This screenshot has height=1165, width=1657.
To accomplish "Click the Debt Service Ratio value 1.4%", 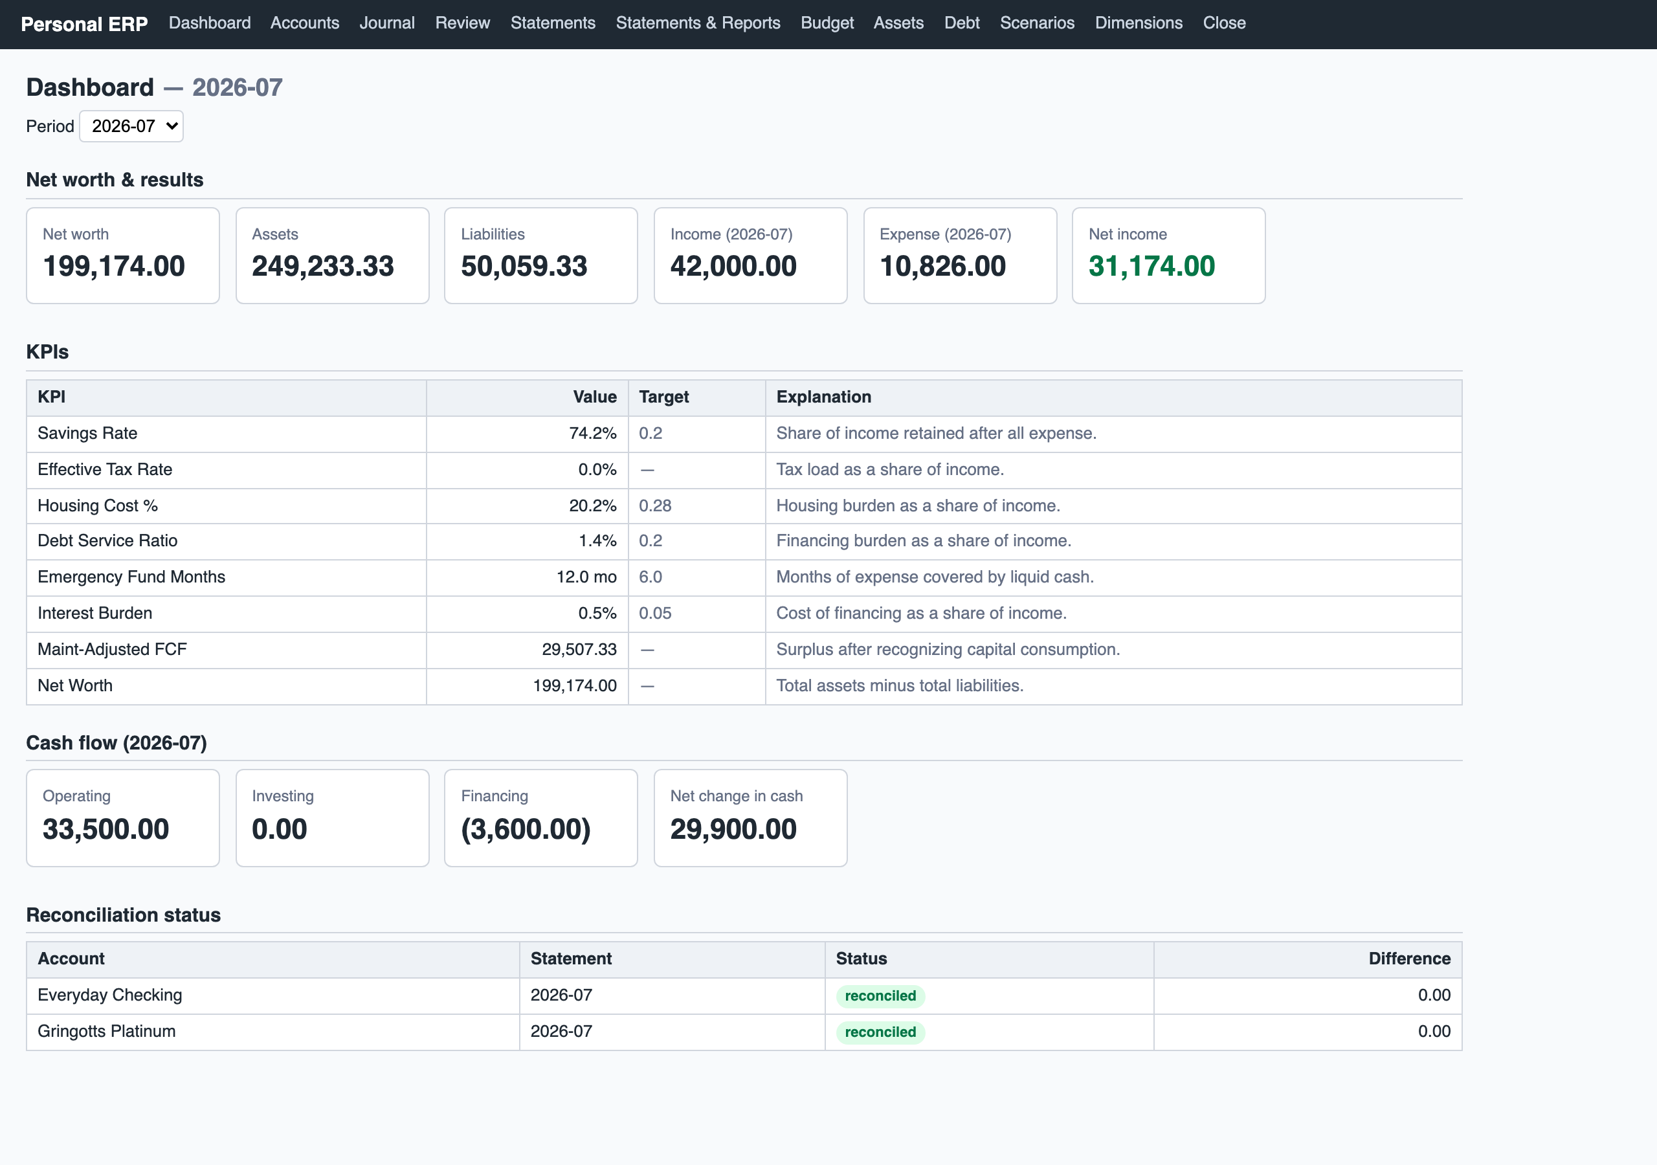I will click(597, 541).
